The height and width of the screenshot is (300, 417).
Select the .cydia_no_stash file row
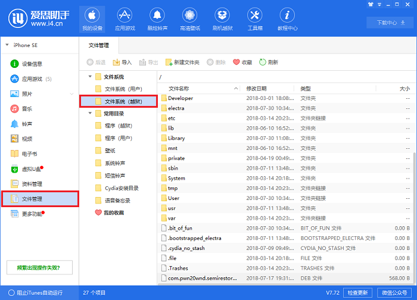pyautogui.click(x=285, y=248)
